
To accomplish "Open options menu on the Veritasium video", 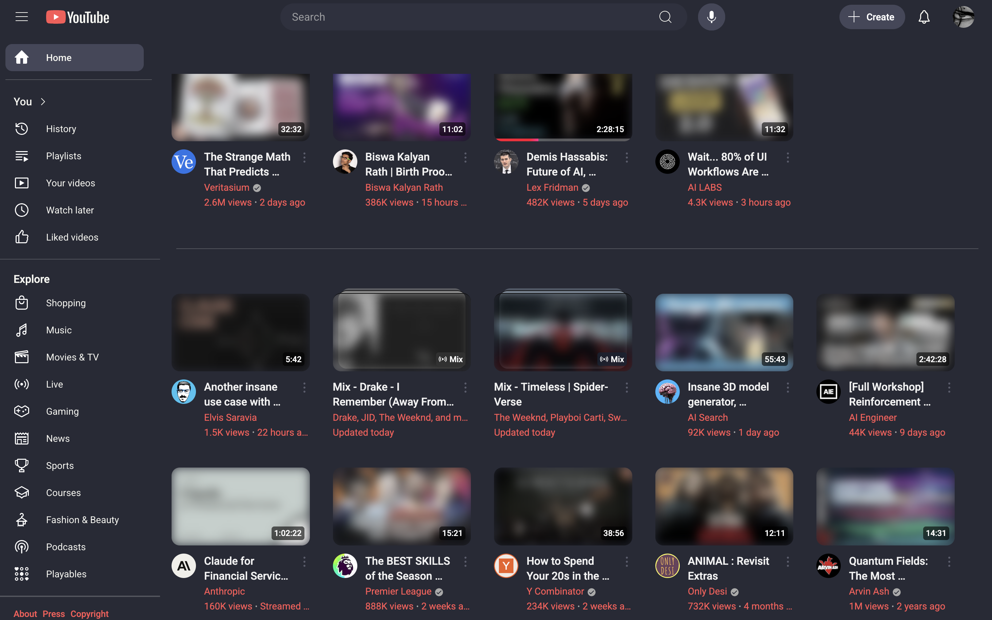I will (304, 157).
